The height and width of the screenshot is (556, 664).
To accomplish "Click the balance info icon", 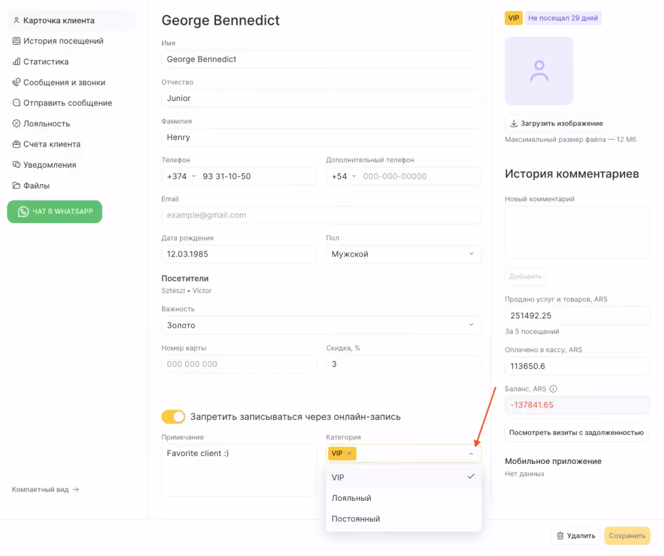I will pyautogui.click(x=553, y=389).
